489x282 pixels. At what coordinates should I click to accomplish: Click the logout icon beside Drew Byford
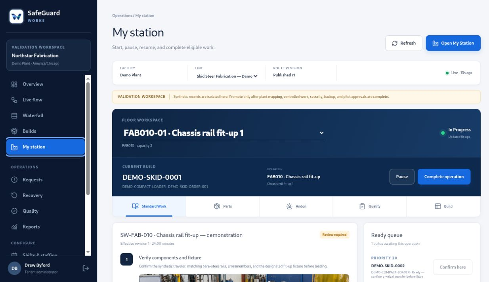click(86, 268)
